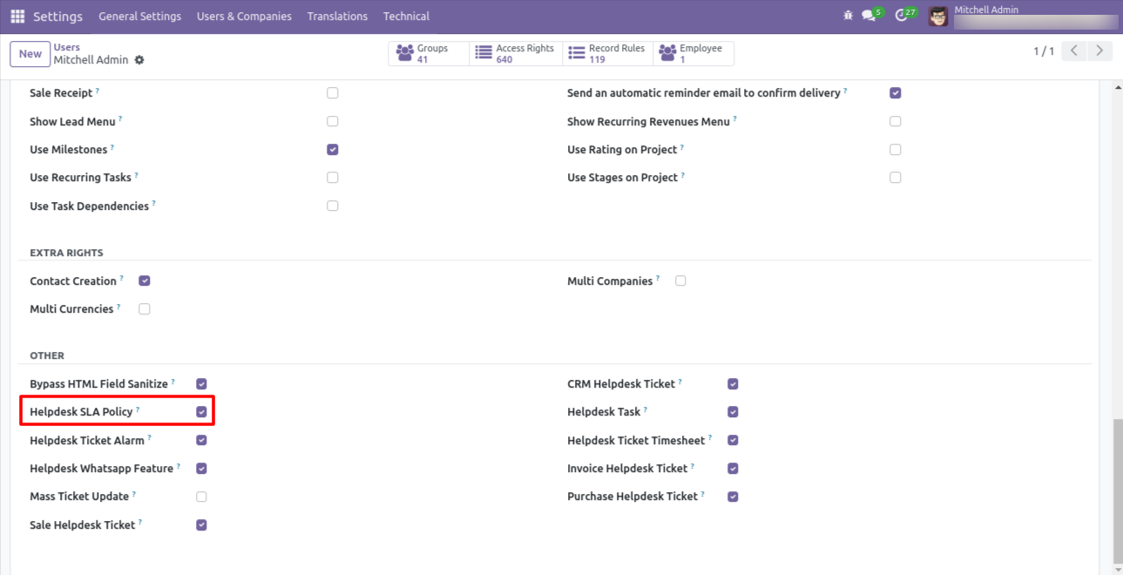Show help tooltip for Multi Currencies
Viewport: 1123px width, 575px height.
(x=118, y=306)
